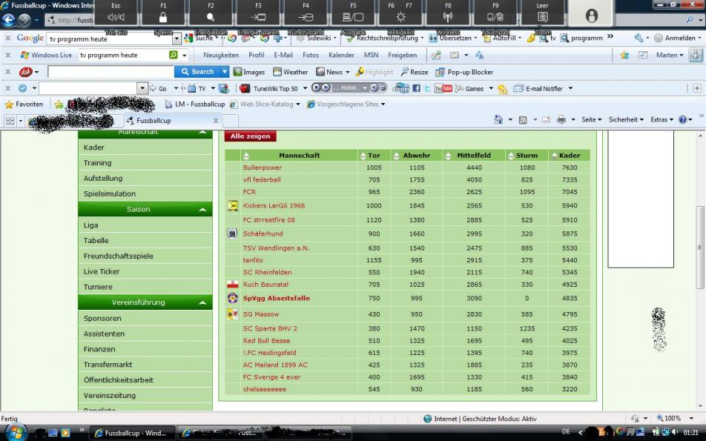
Task: Click the Facebook icon in toolbar
Action: coord(416,88)
